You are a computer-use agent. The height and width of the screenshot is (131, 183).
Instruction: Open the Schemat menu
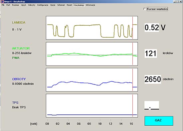61,5
